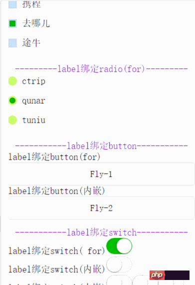The image size is (195, 285).
Task: Tick the 途牛 checkbox
Action: point(12,43)
